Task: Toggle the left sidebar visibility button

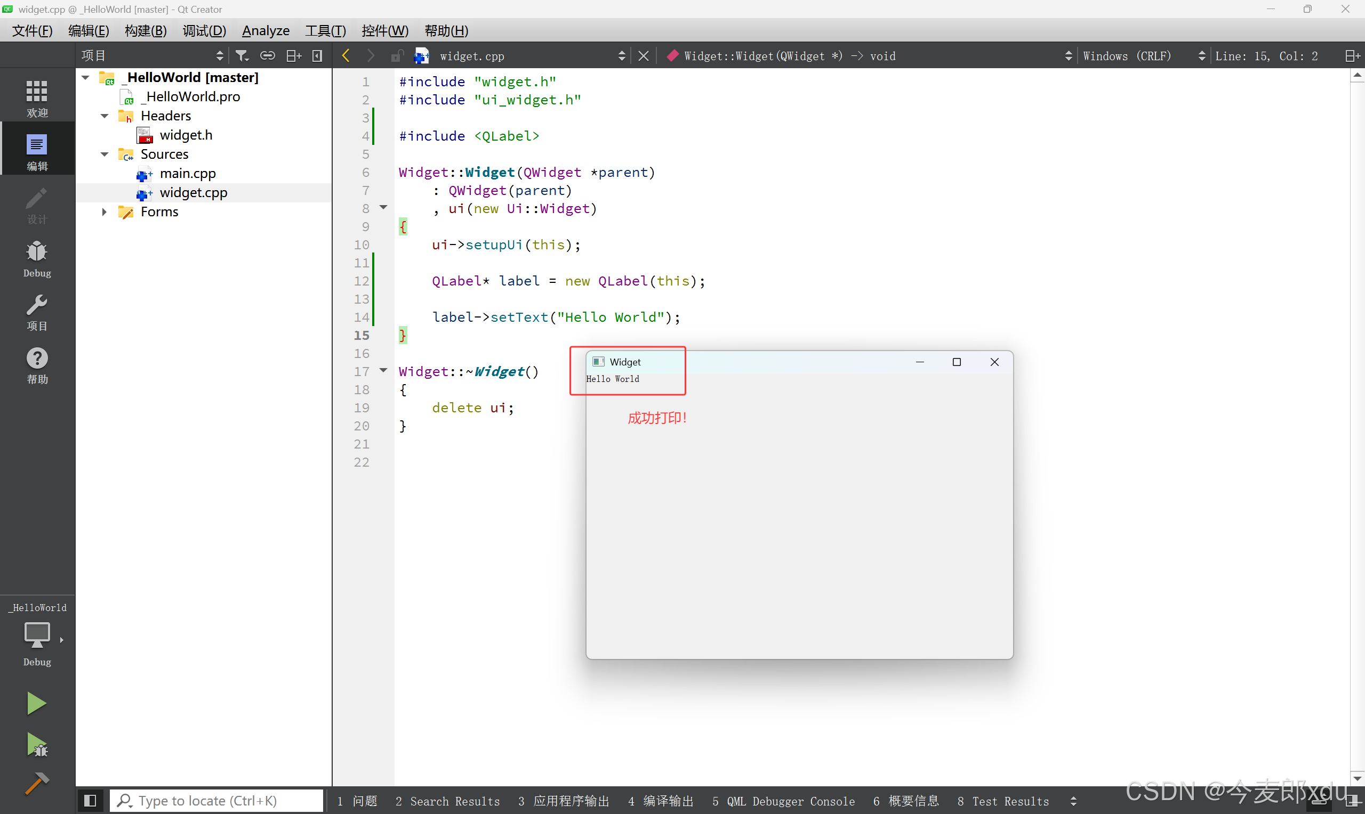Action: (x=90, y=800)
